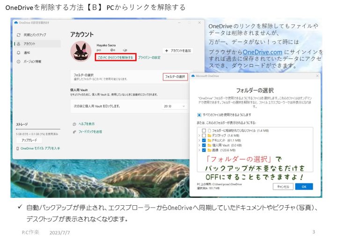Click the アカウント person icon in sidebar

pos(19,44)
